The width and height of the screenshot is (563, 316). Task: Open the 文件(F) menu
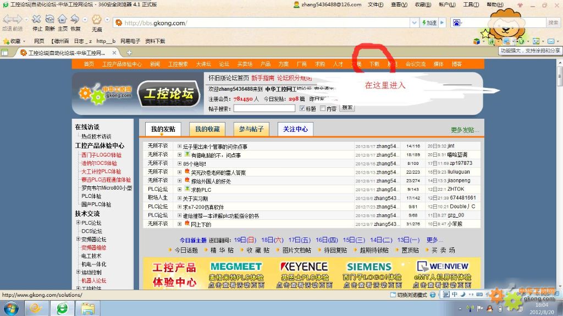376,4
